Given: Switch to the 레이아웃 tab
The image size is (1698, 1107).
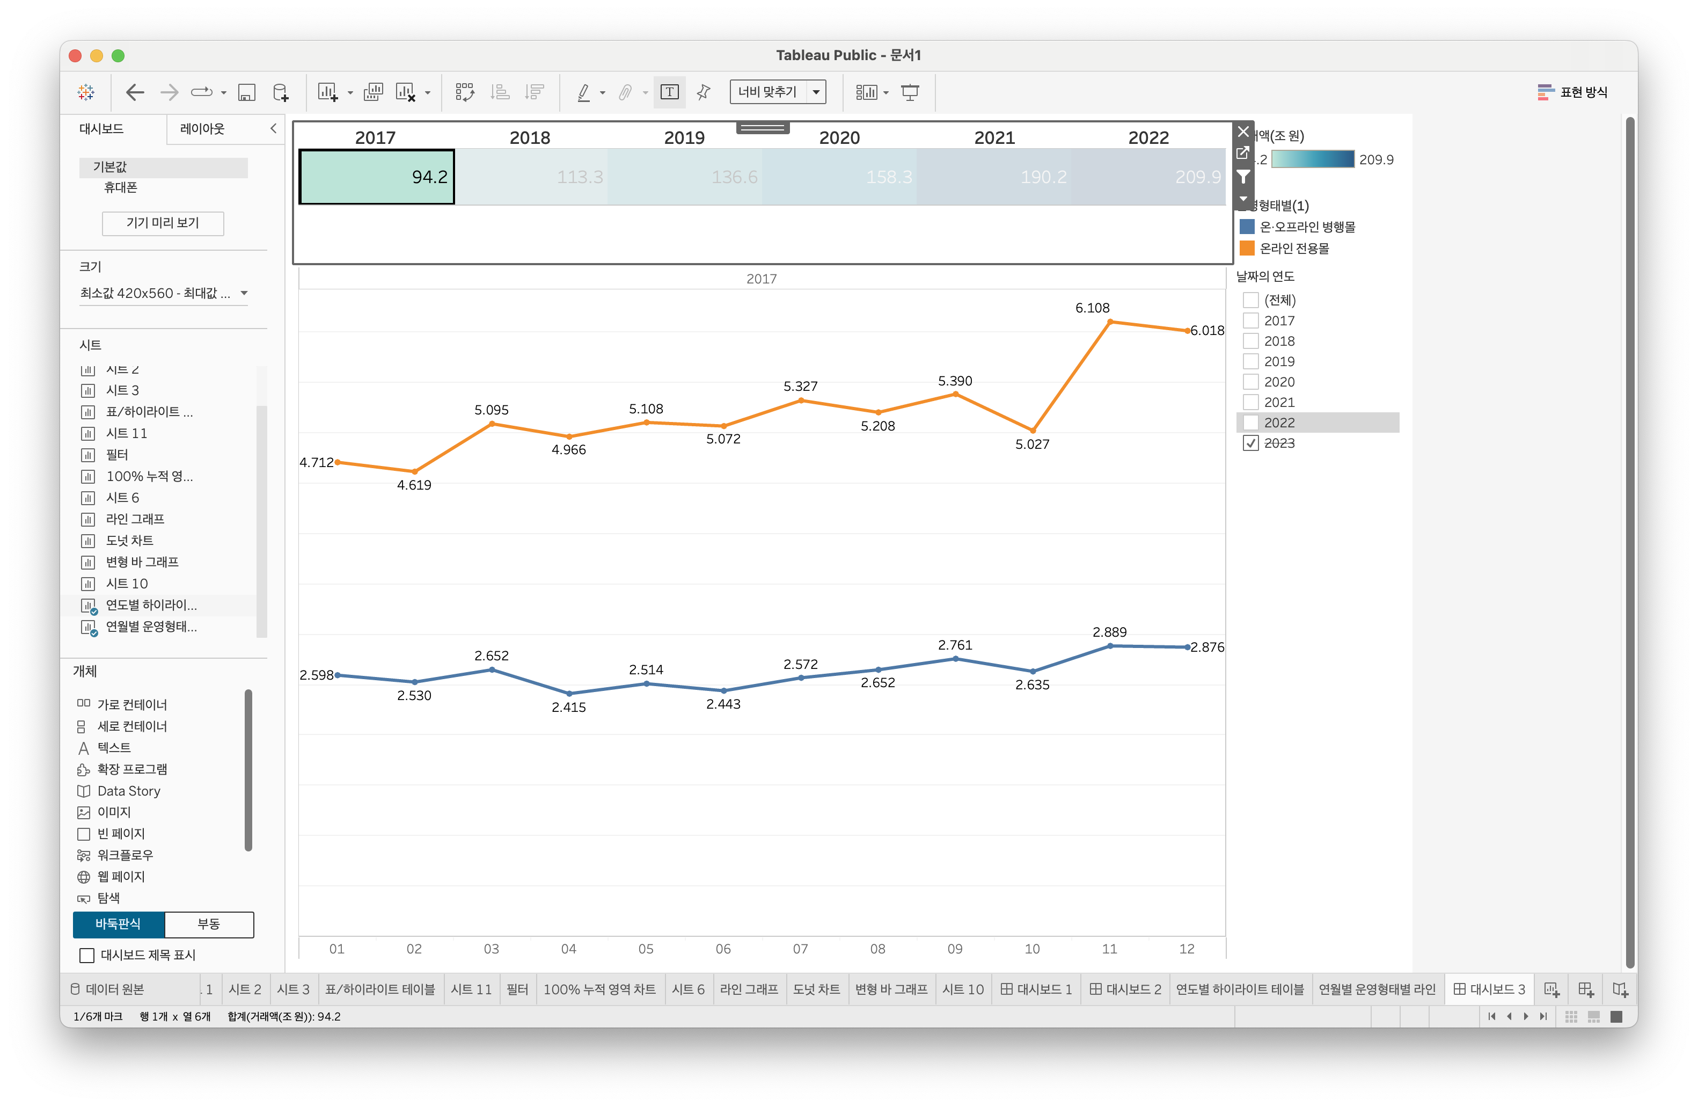Looking at the screenshot, I should (x=202, y=128).
